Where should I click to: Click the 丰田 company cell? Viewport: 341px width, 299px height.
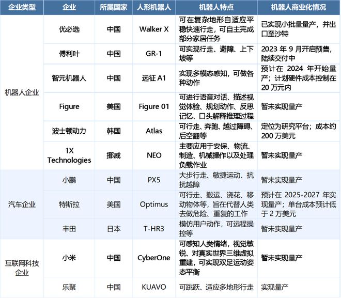coord(69,229)
